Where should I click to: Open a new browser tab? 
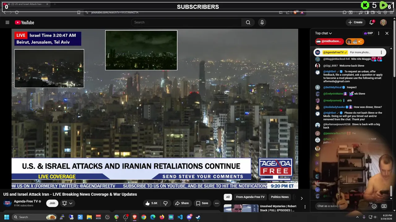(55, 4)
